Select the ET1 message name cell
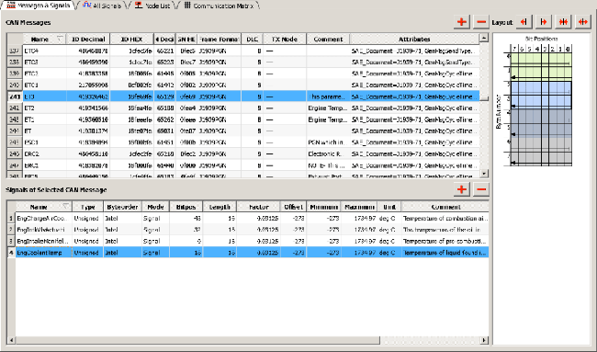 tap(45, 119)
